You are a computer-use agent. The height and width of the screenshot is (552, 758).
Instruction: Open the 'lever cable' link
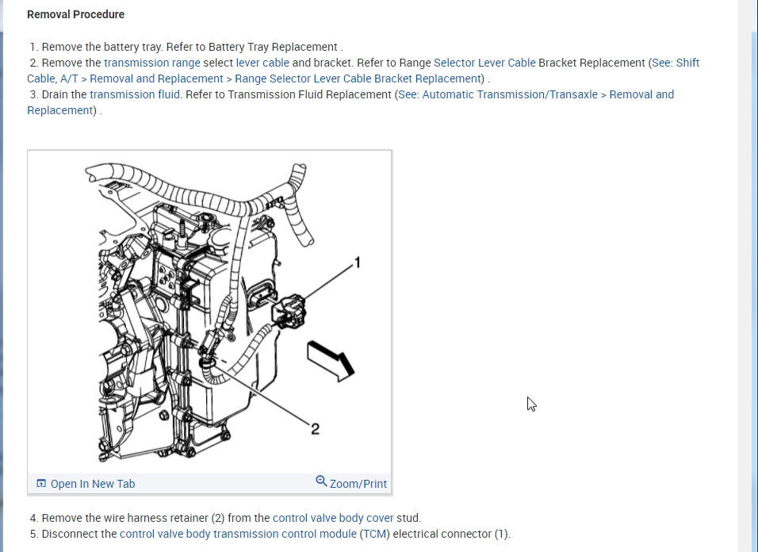(x=262, y=63)
